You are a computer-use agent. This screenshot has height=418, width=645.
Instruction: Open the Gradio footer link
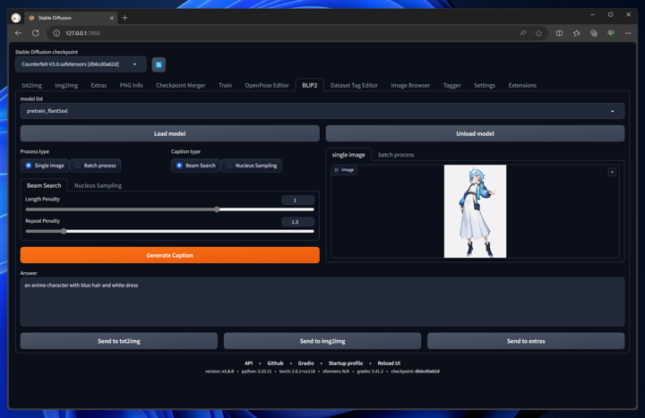pyautogui.click(x=305, y=363)
